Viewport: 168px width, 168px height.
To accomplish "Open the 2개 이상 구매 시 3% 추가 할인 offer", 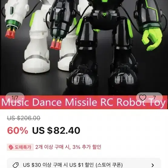I will (68, 147).
